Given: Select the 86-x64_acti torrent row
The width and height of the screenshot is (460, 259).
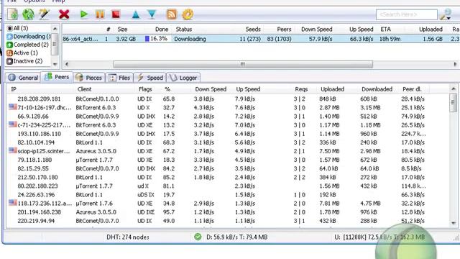Looking at the screenshot, I should 260,39.
